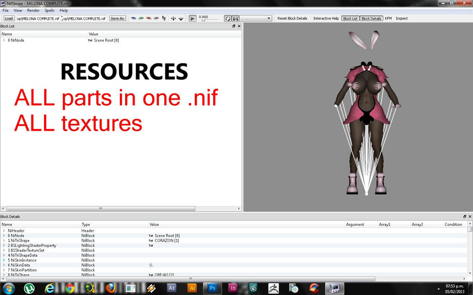Click the load file path field
Image resolution: width=473 pixels, height=295 pixels.
coord(38,18)
